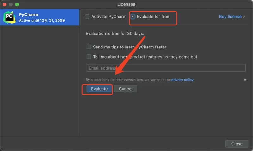Open the Buy license link

pyautogui.click(x=232, y=17)
